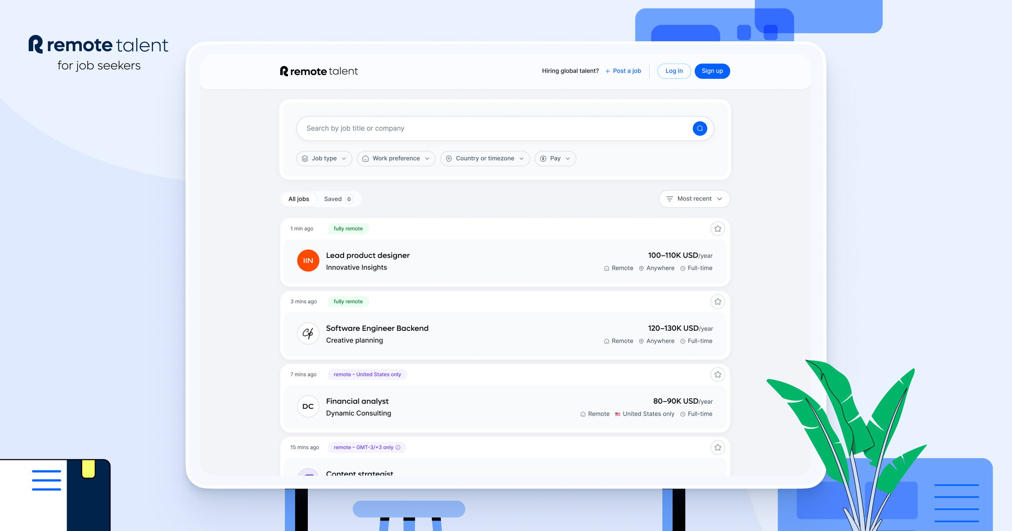Viewport: 1012px width, 531px height.
Task: Click the sort options icon next to Most recent
Action: [669, 198]
